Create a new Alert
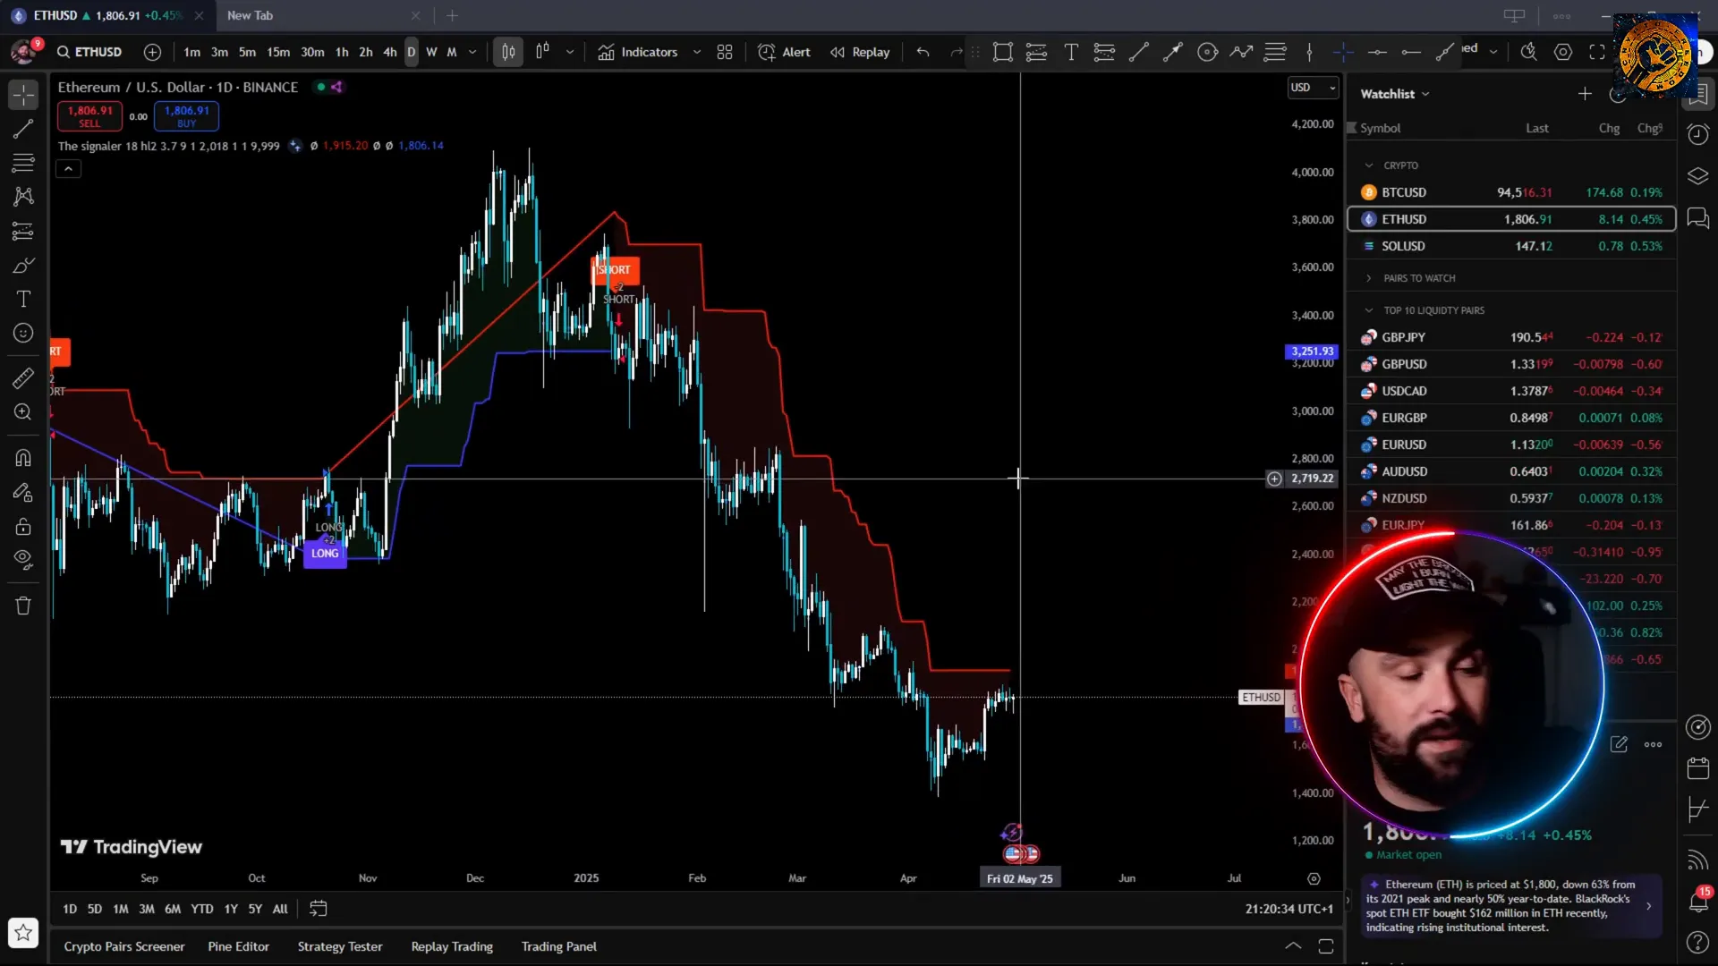The width and height of the screenshot is (1718, 966). (784, 52)
